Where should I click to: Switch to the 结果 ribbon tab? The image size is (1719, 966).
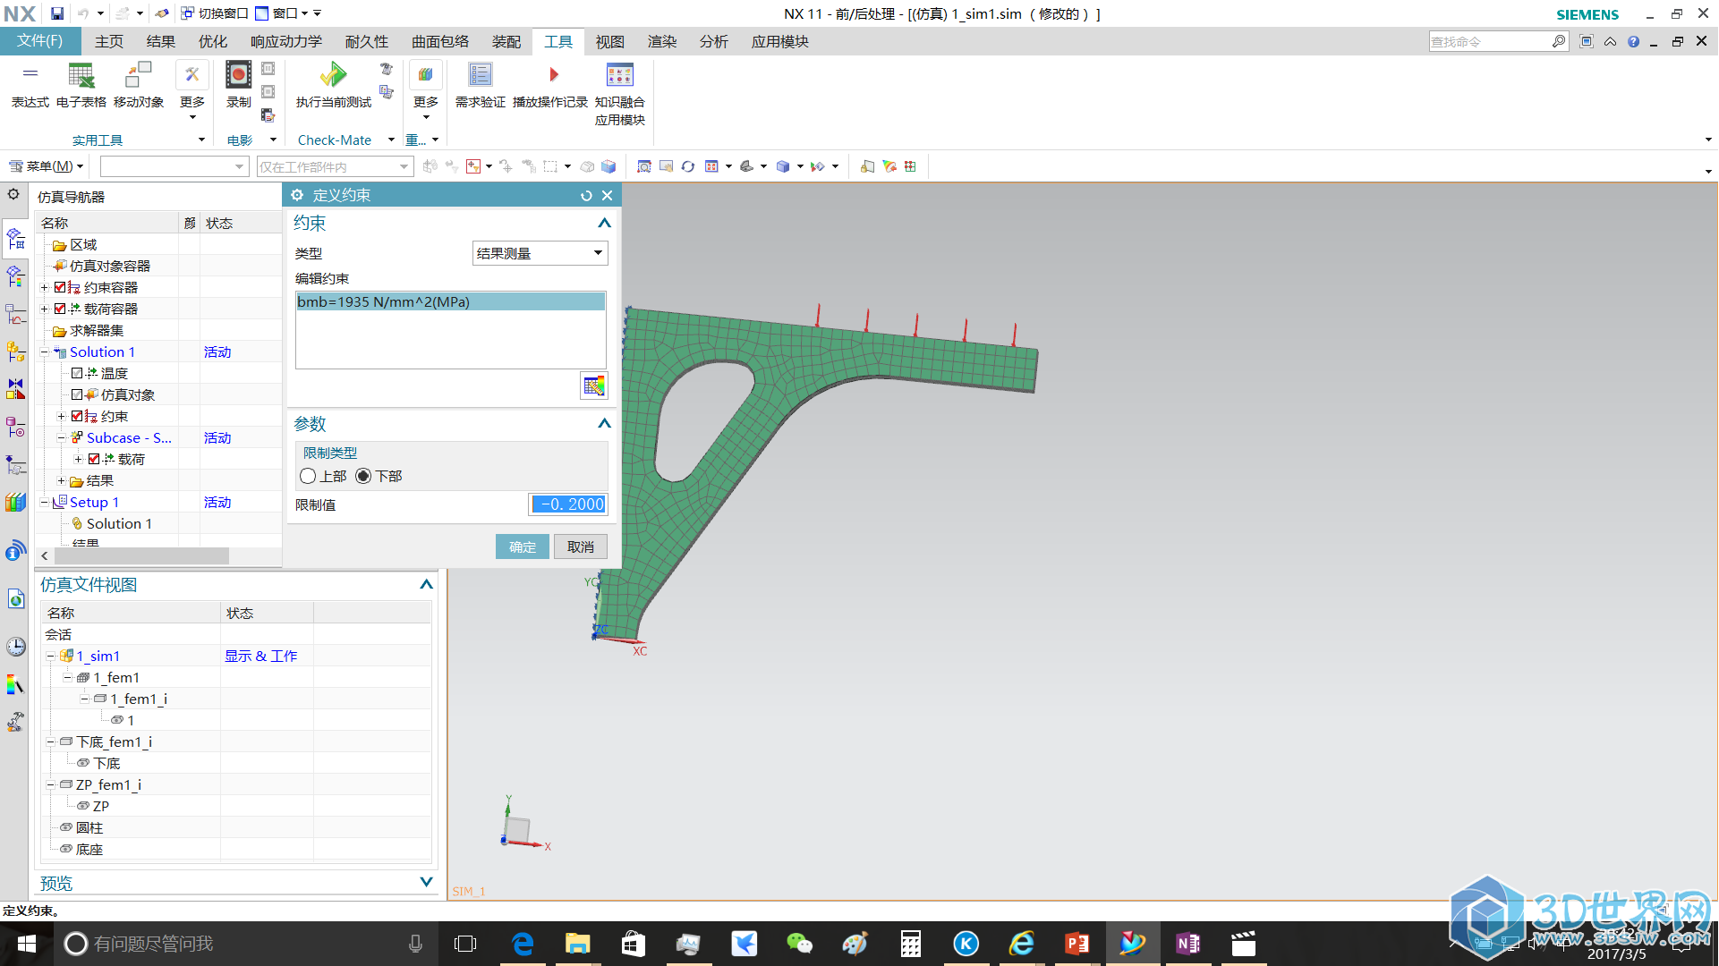coord(161,41)
